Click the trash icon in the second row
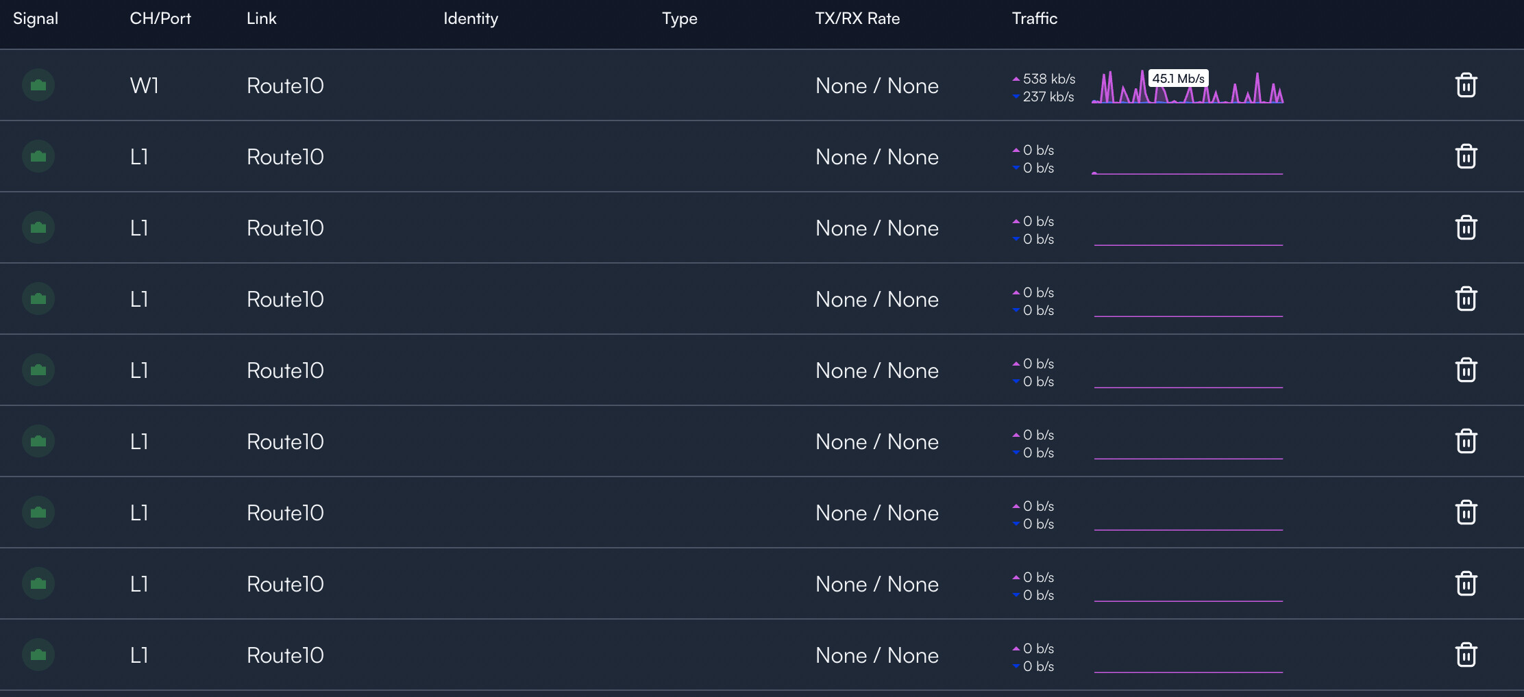This screenshot has height=697, width=1524. (1466, 157)
